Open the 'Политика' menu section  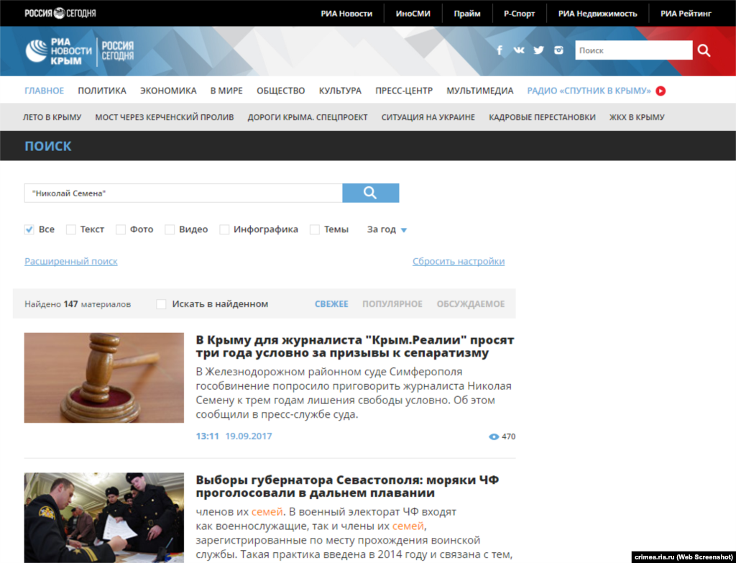[x=102, y=91]
